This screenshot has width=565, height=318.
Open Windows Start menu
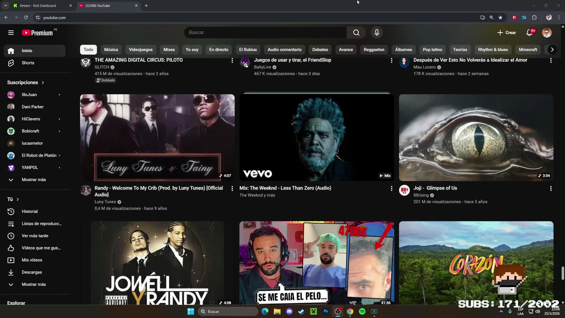coord(191,311)
